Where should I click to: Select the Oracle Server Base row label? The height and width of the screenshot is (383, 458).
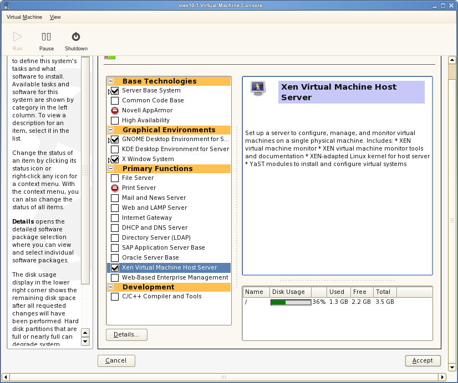pos(150,258)
